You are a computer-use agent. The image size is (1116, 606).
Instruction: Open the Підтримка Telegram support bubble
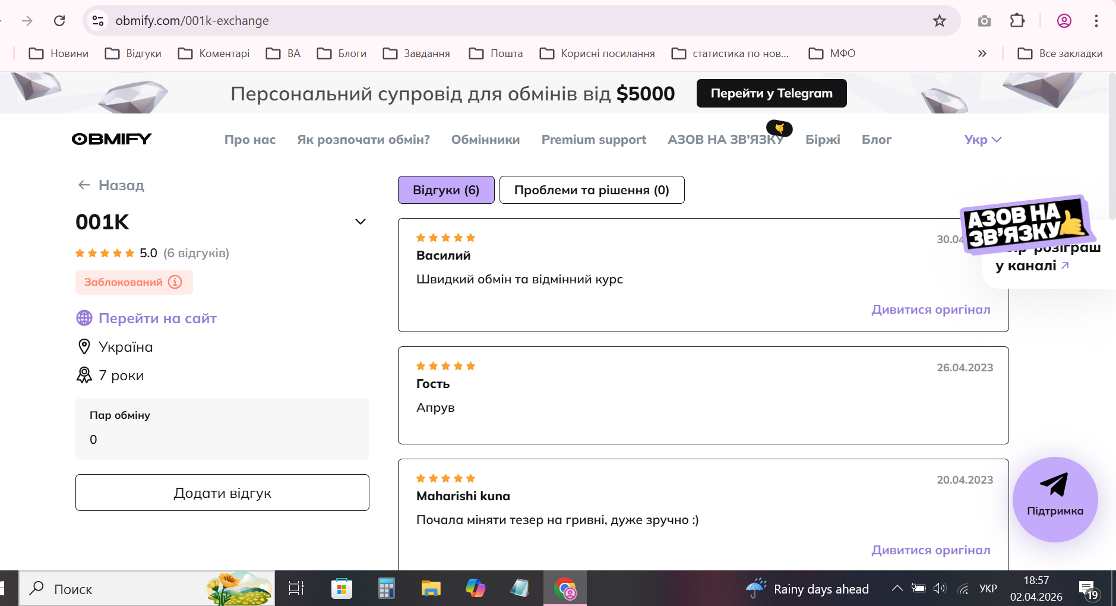1055,499
